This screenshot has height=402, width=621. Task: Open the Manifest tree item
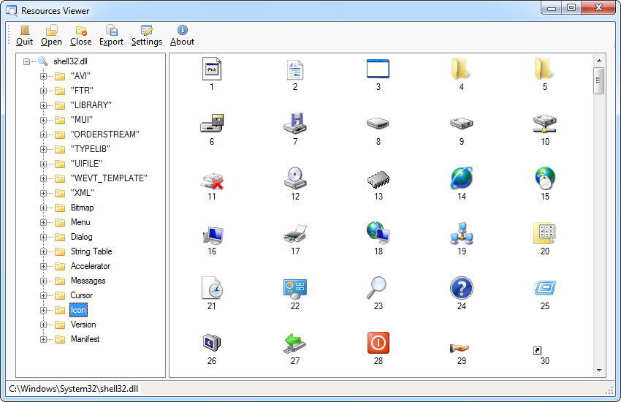85,339
